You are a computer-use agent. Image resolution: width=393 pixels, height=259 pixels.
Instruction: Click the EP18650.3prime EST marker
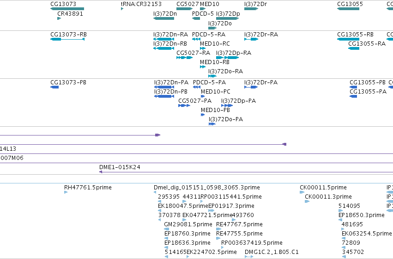340,220
